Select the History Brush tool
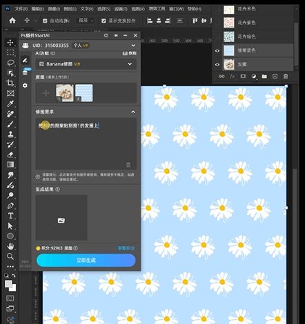The width and height of the screenshot is (305, 324). pos(10,144)
